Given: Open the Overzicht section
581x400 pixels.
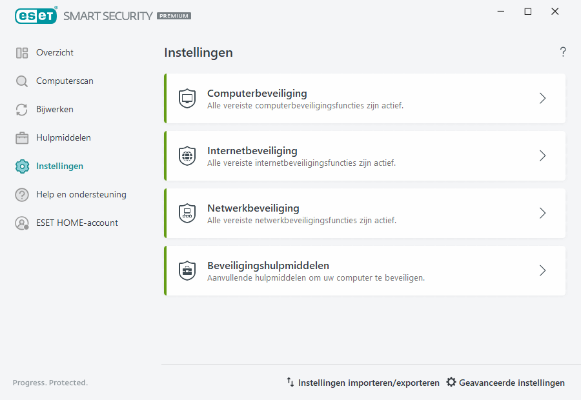Looking at the screenshot, I should (56, 52).
